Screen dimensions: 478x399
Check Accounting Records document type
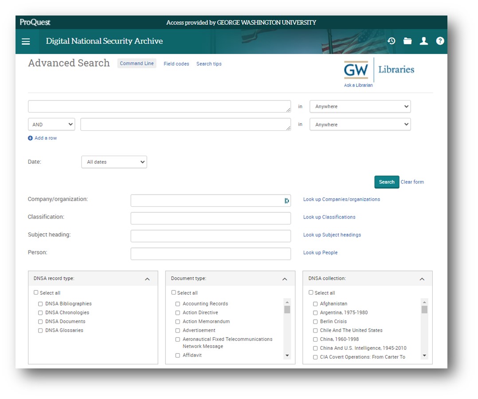[x=178, y=304]
